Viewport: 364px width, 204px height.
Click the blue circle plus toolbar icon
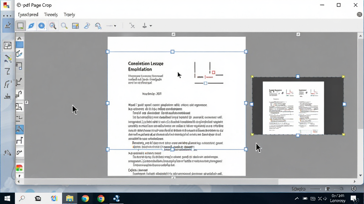pos(42,25)
